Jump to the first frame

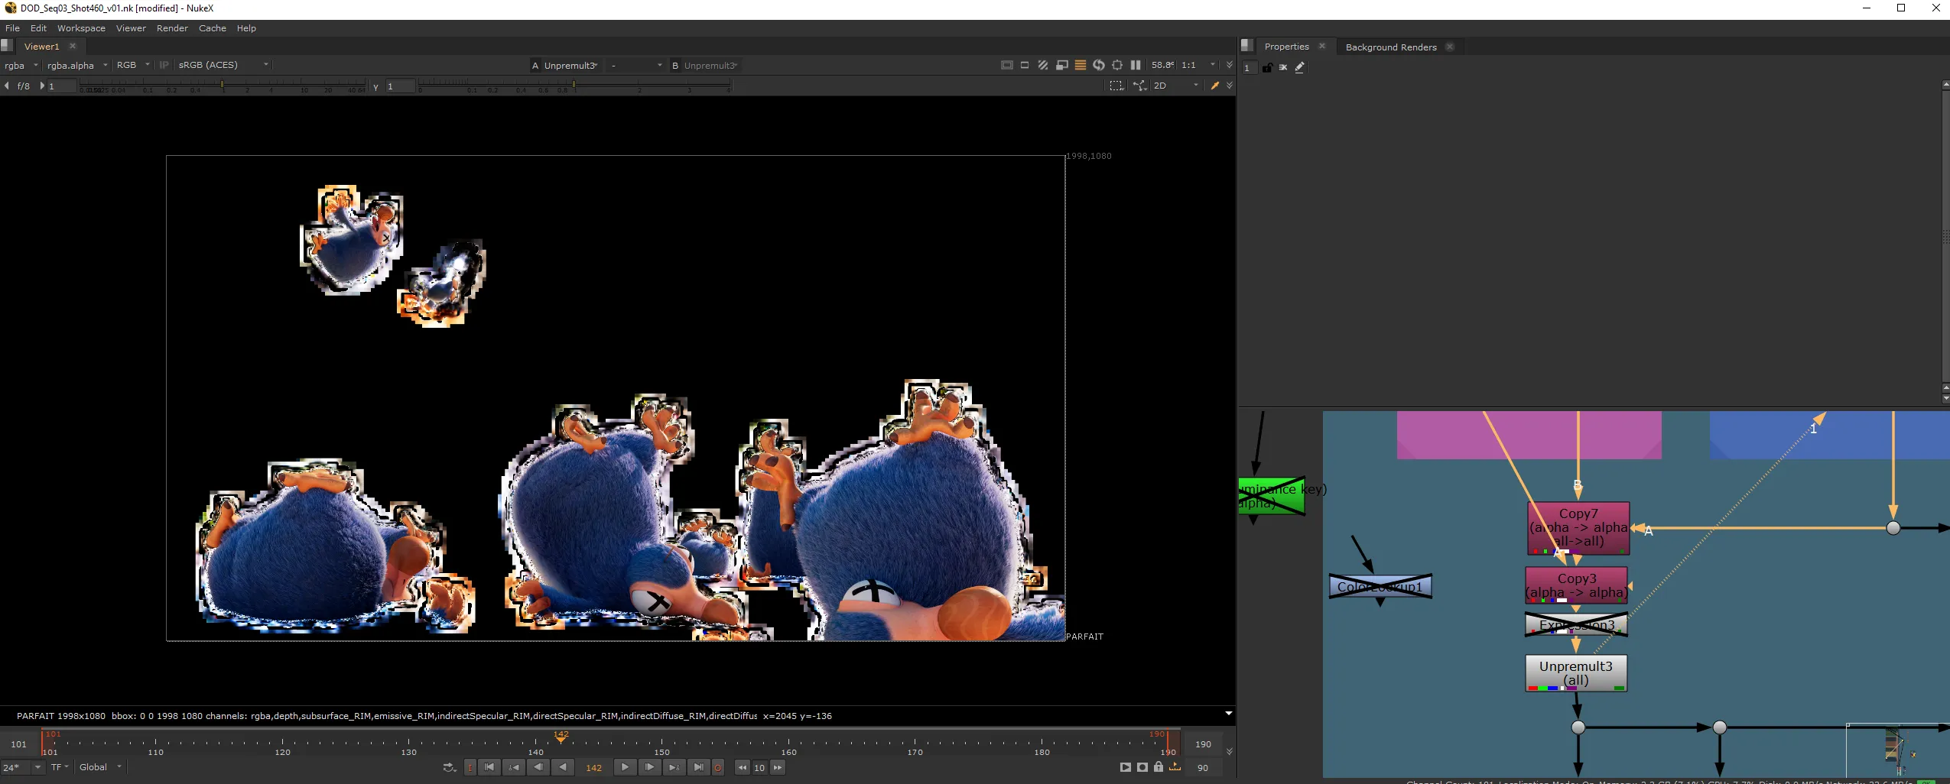[489, 767]
